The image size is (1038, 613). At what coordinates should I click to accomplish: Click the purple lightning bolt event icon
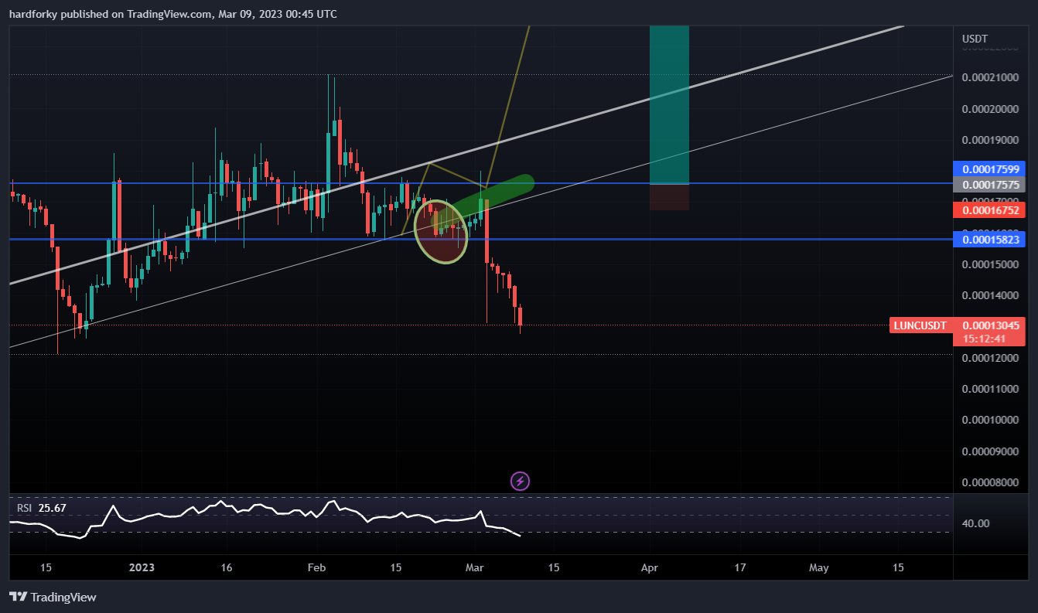click(x=521, y=481)
